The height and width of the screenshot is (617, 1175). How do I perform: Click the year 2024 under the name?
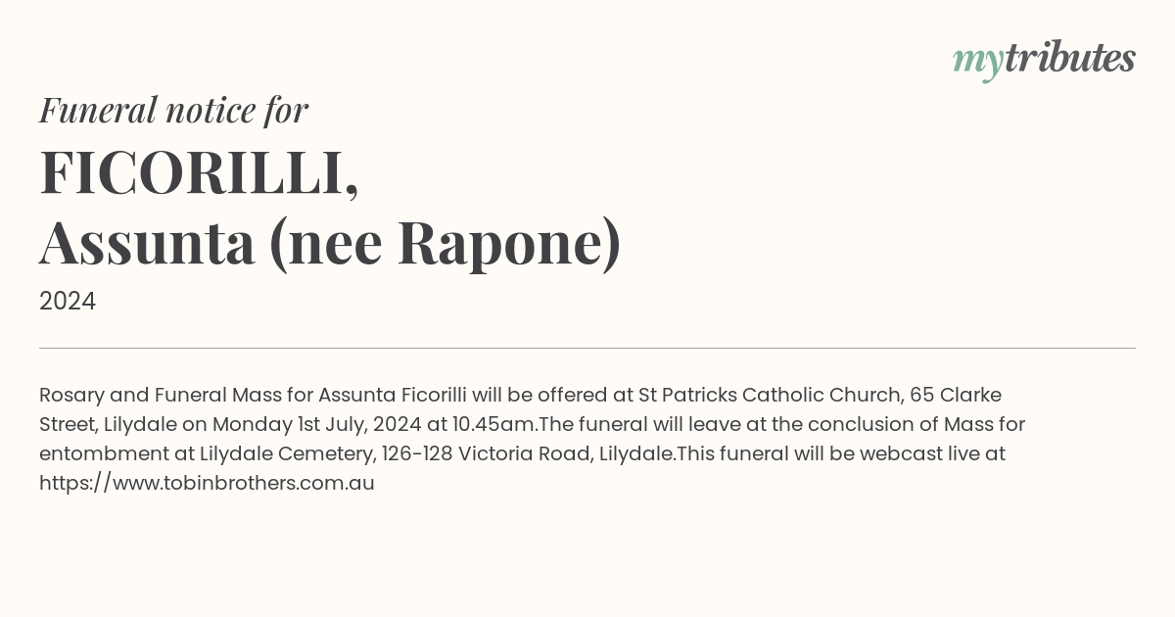(68, 302)
